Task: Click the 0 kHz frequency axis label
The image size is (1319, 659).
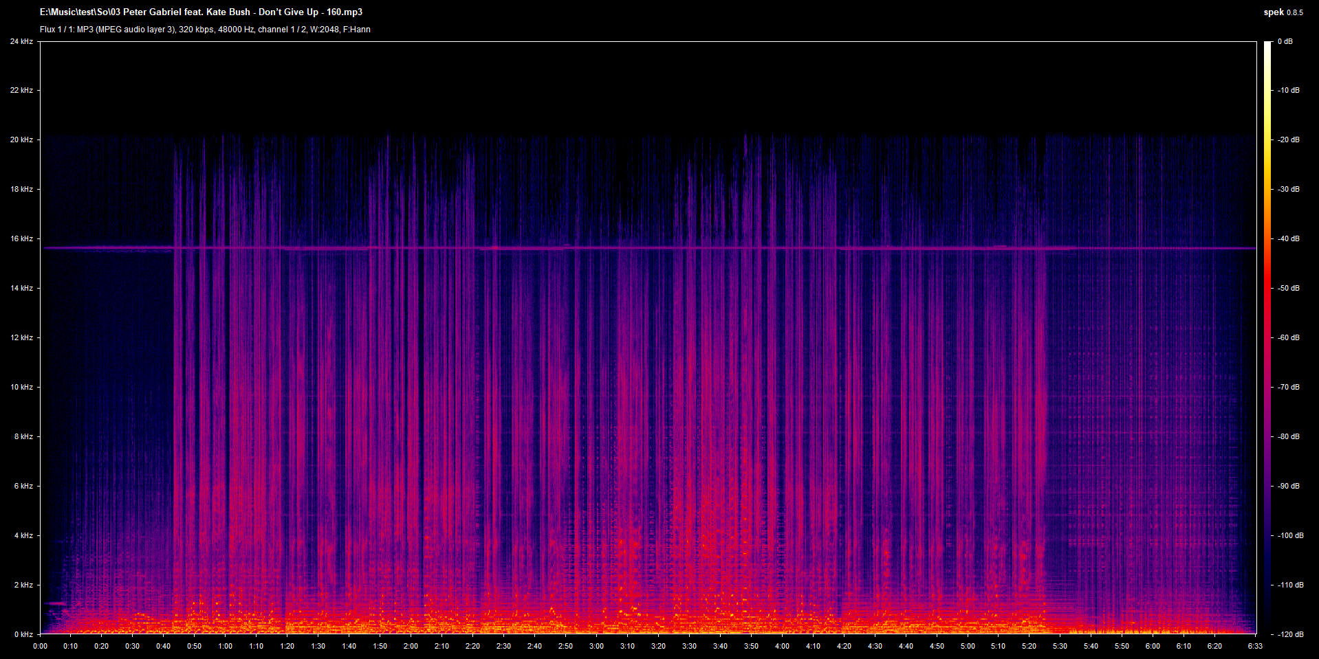Action: click(x=23, y=634)
